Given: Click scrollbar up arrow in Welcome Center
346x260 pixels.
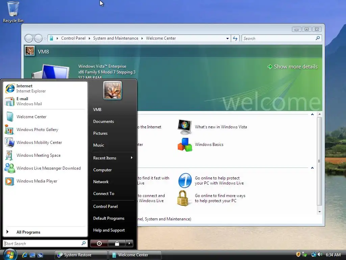Looking at the screenshot, I should 320,114.
